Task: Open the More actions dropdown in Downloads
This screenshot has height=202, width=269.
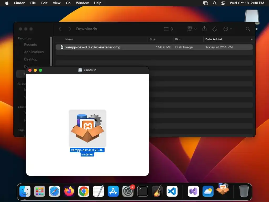Action: point(228,29)
